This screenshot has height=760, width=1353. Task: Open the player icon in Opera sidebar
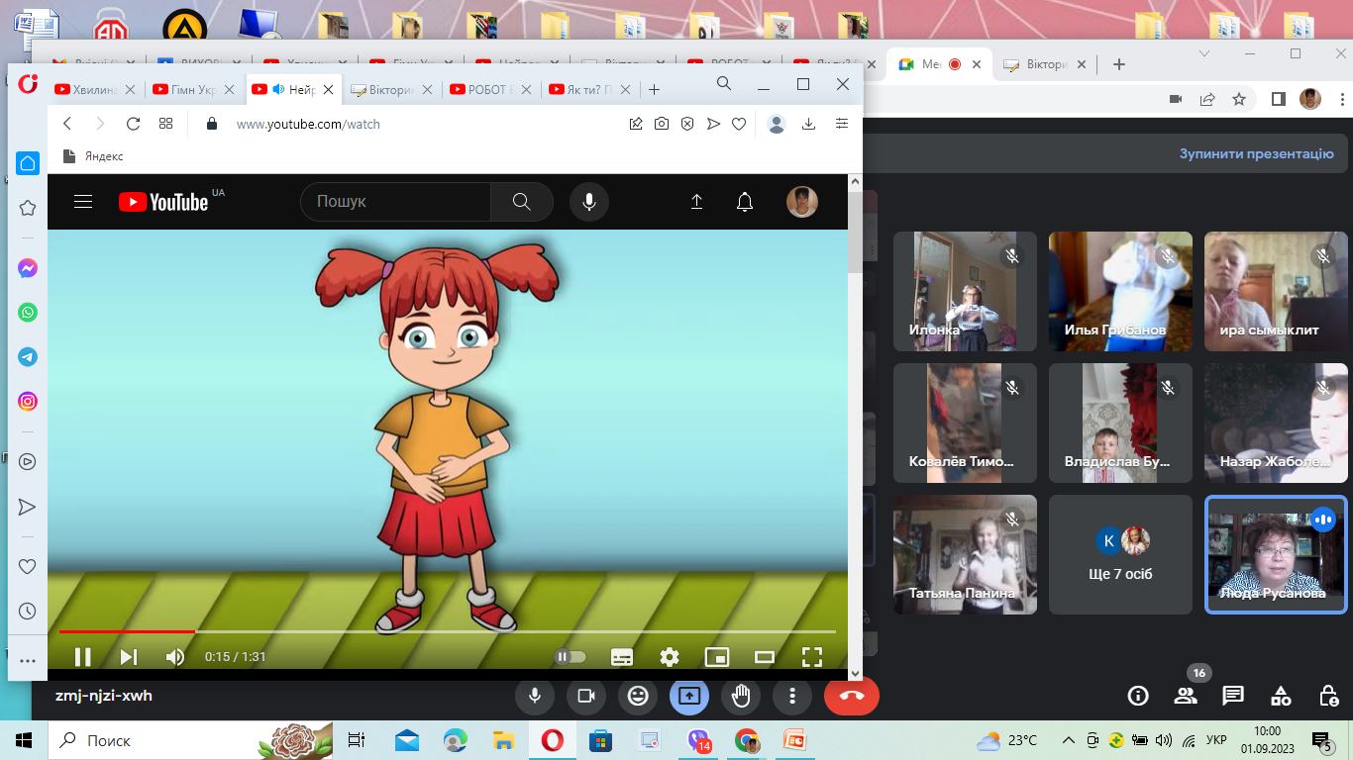pos(28,461)
